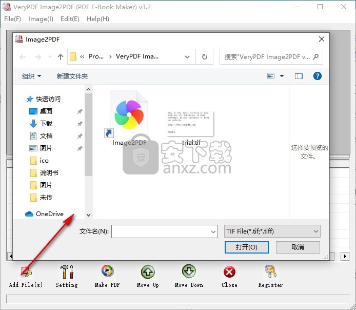
Task: Click the view mode icon
Action: 271,76
